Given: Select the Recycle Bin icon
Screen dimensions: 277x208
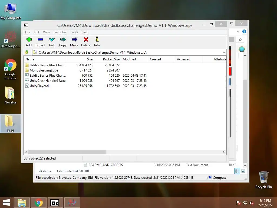Looking at the screenshot, I should click(x=263, y=180).
